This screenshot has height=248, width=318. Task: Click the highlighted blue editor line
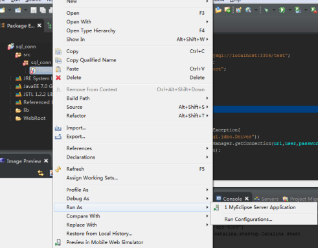coord(266,109)
